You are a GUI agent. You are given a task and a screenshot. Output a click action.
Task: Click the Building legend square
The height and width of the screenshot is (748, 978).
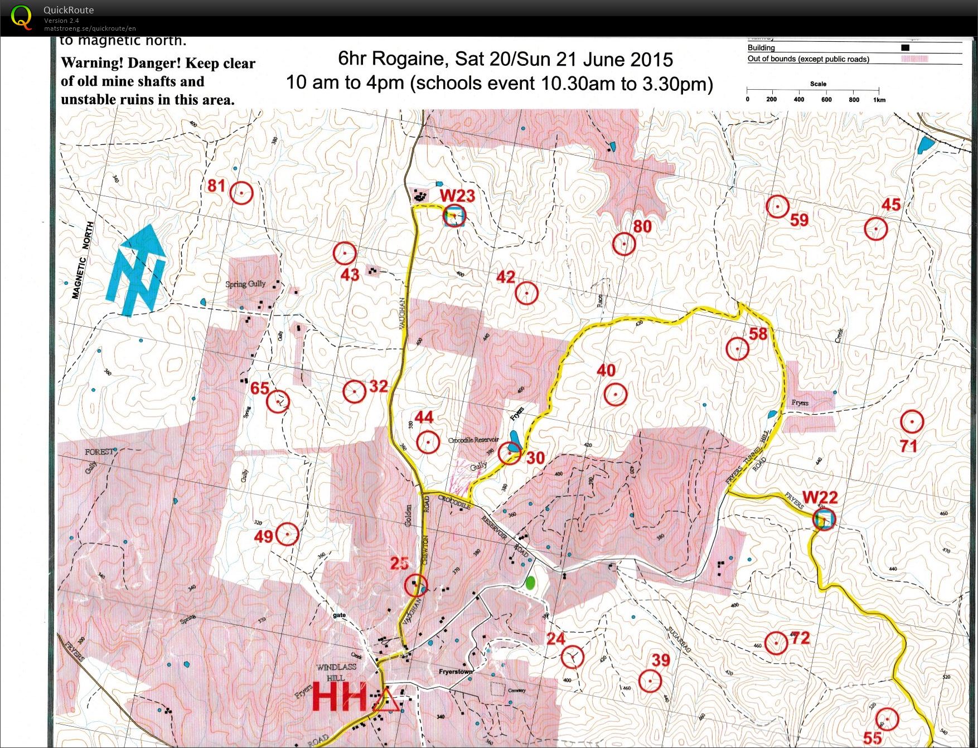pyautogui.click(x=905, y=47)
